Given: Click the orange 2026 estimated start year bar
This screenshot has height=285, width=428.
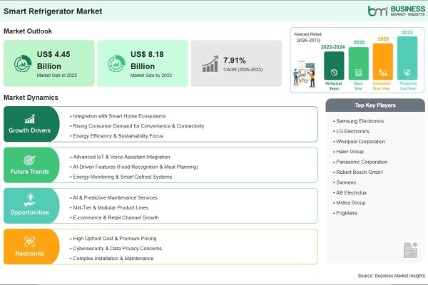Looking at the screenshot, I should [382, 62].
